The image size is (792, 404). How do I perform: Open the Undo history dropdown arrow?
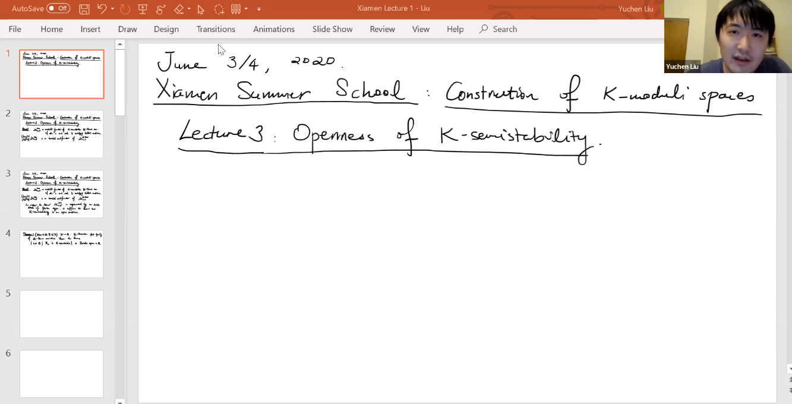click(112, 9)
